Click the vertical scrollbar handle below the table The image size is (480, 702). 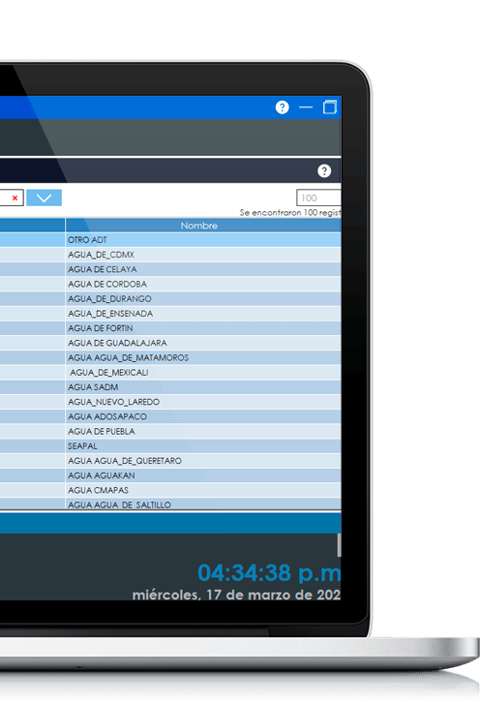[339, 545]
